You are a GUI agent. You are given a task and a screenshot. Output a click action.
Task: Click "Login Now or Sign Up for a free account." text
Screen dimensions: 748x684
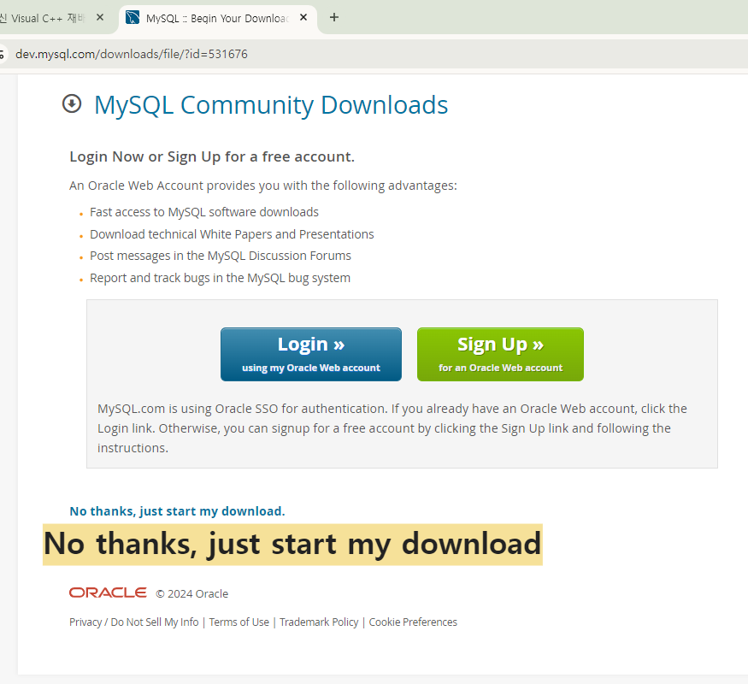click(x=212, y=156)
